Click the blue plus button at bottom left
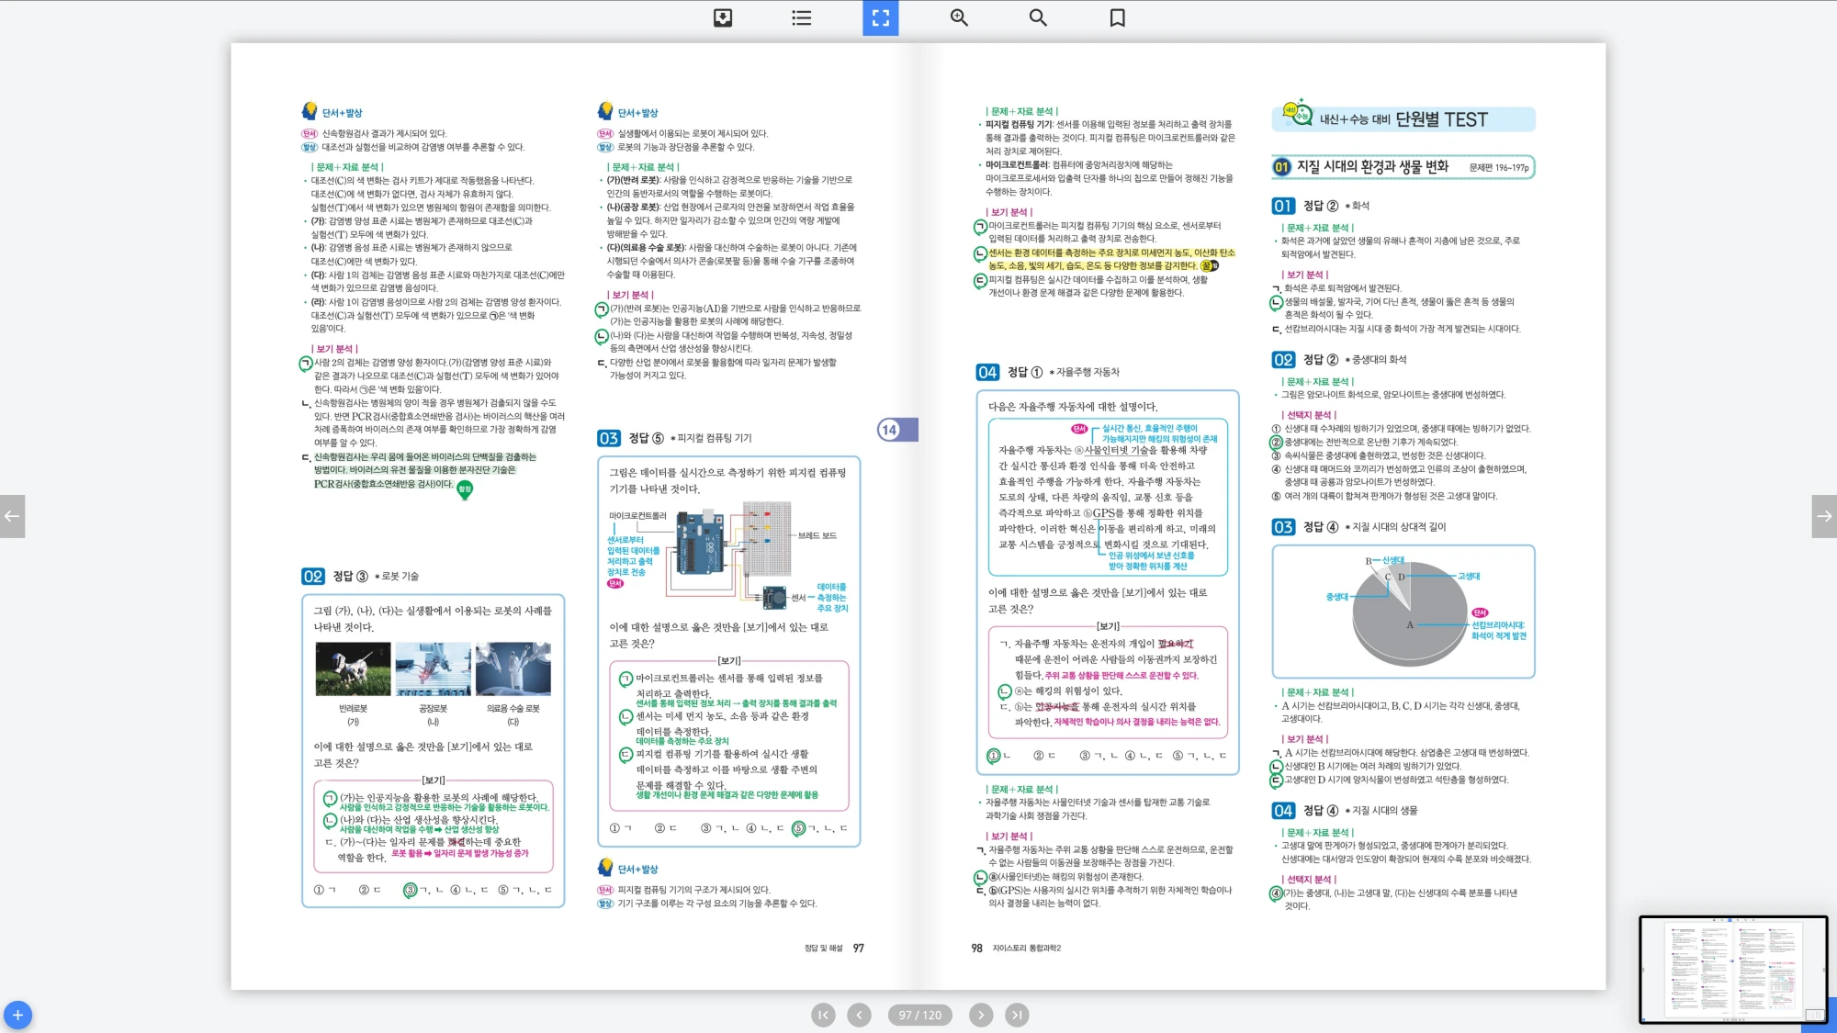Image resolution: width=1837 pixels, height=1033 pixels. [x=19, y=1016]
